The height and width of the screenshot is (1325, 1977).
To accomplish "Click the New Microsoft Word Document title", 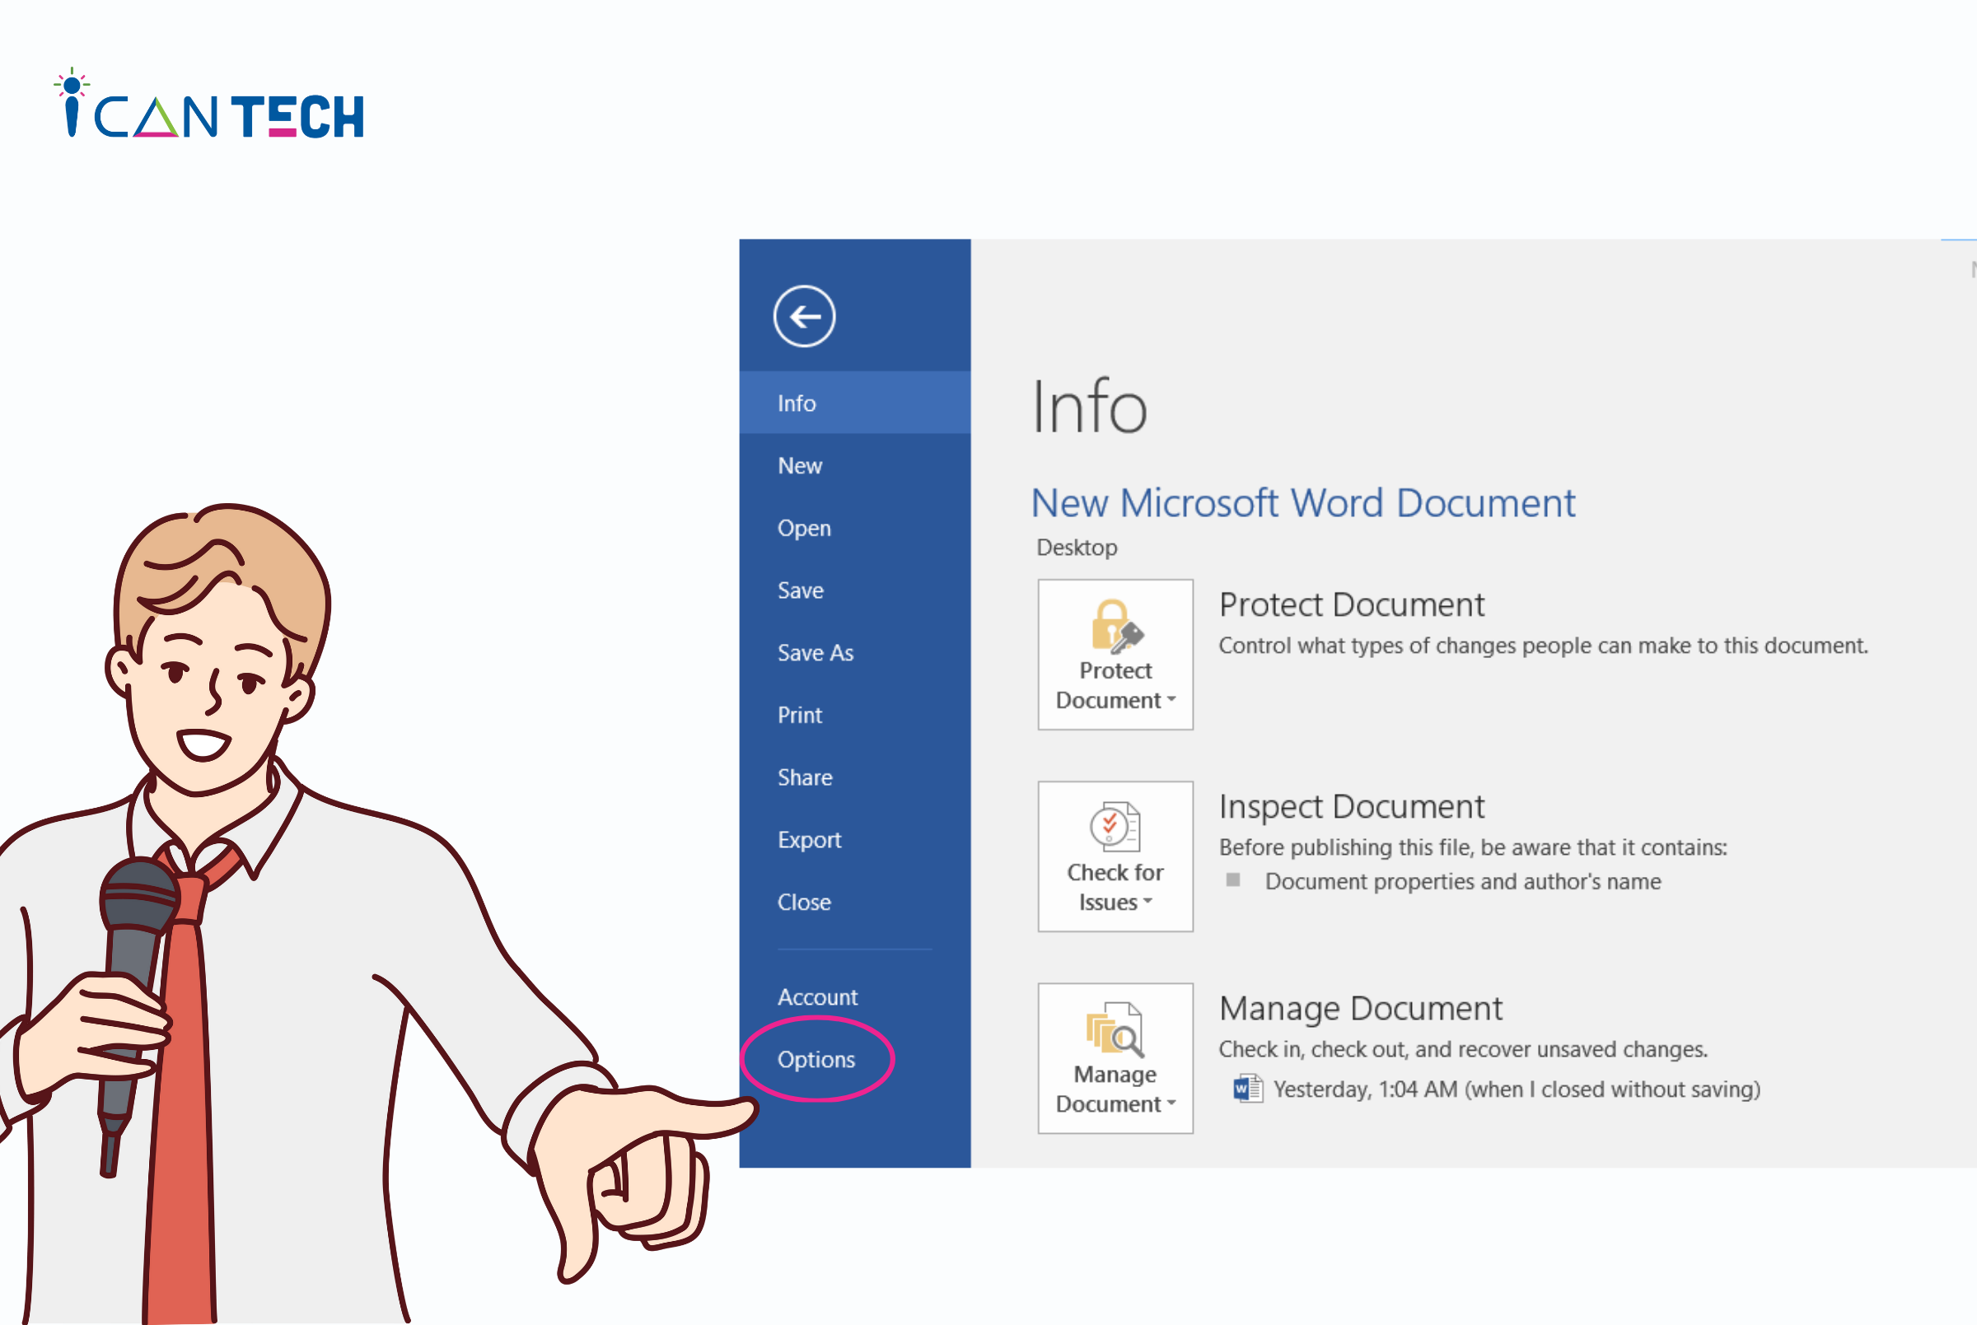I will click(x=1302, y=504).
